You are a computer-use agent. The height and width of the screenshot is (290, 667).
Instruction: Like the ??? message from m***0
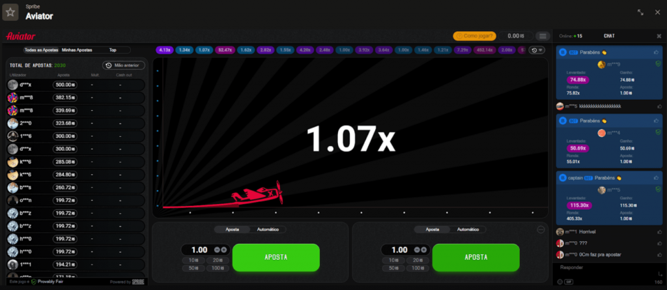tap(659, 243)
